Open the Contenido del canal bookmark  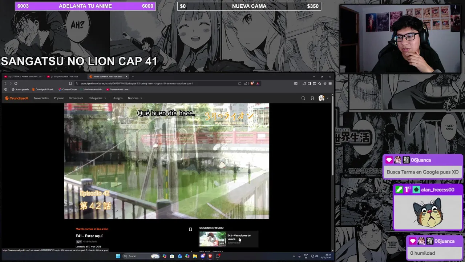pos(118,90)
